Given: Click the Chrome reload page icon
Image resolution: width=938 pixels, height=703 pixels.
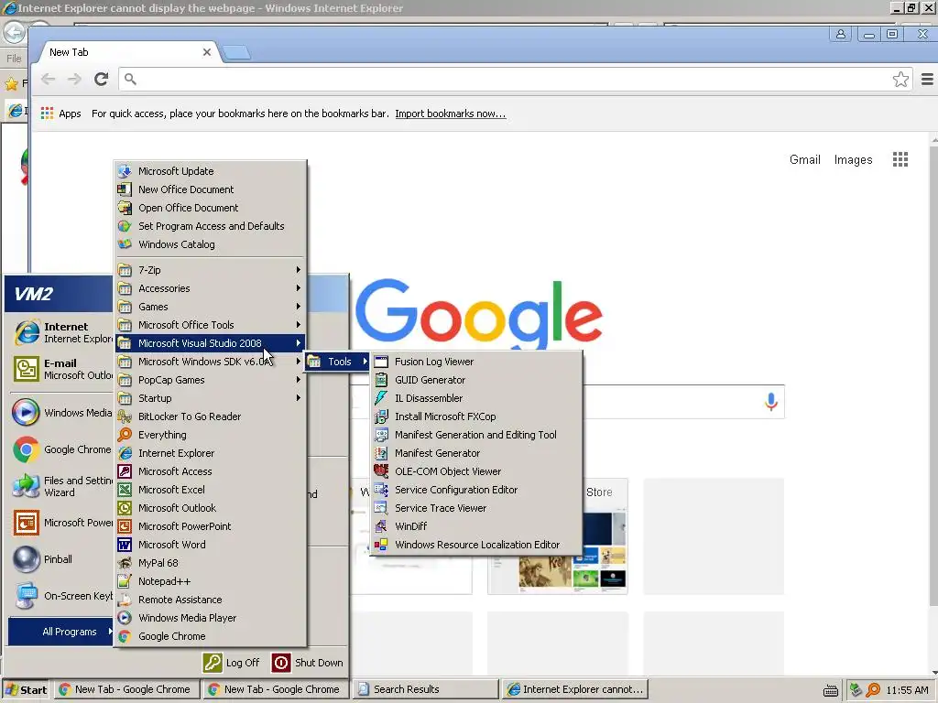Looking at the screenshot, I should point(101,79).
